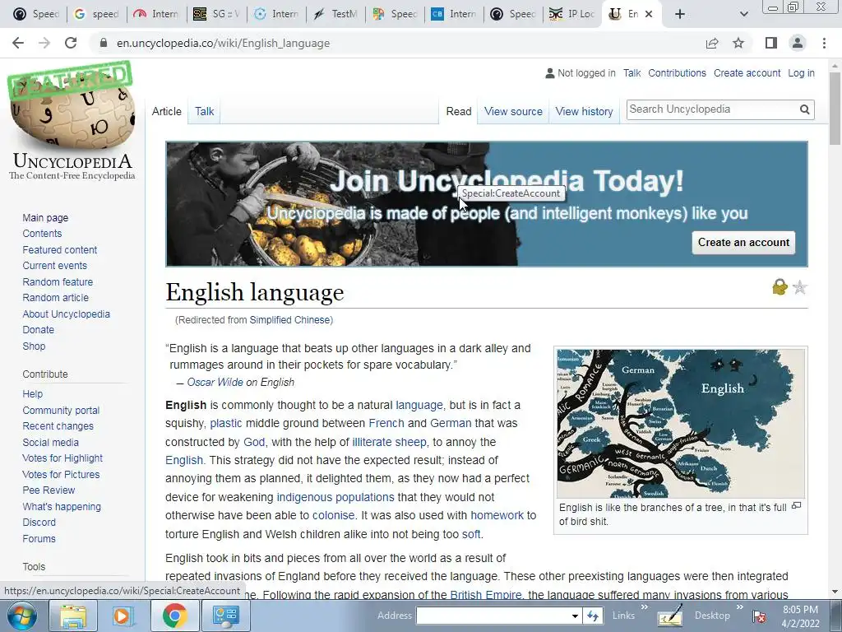Click the Search Uncyclopedia input field

711,109
